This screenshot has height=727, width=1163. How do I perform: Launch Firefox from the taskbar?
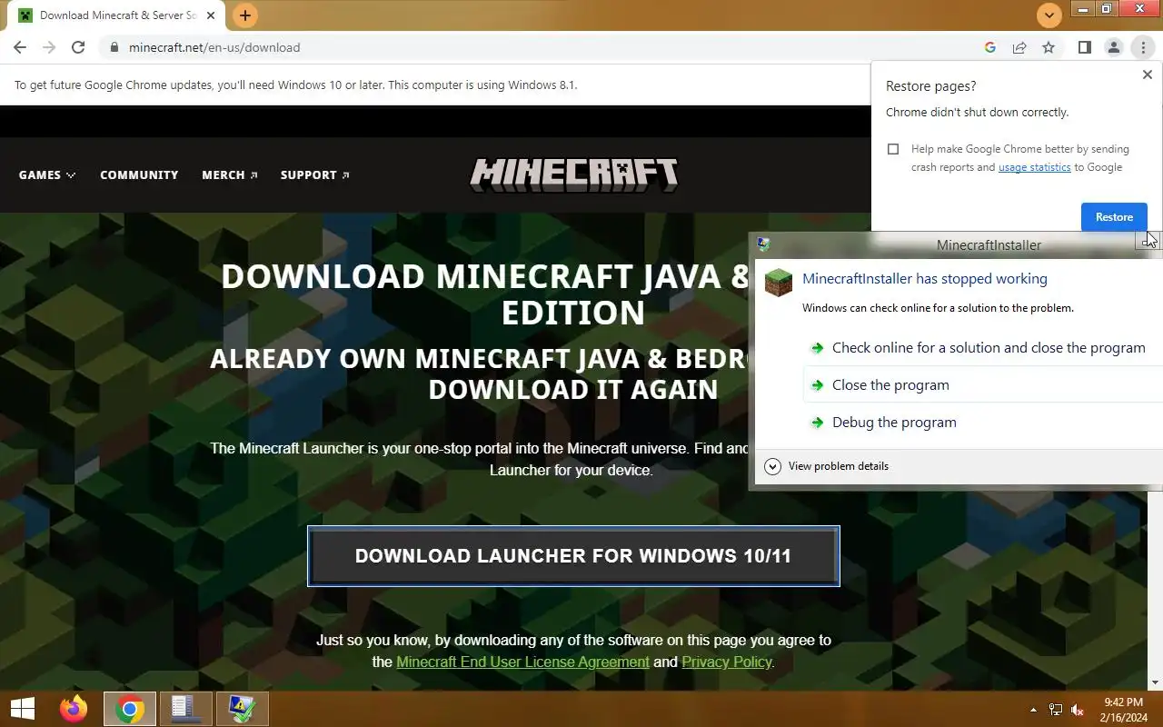click(x=74, y=709)
